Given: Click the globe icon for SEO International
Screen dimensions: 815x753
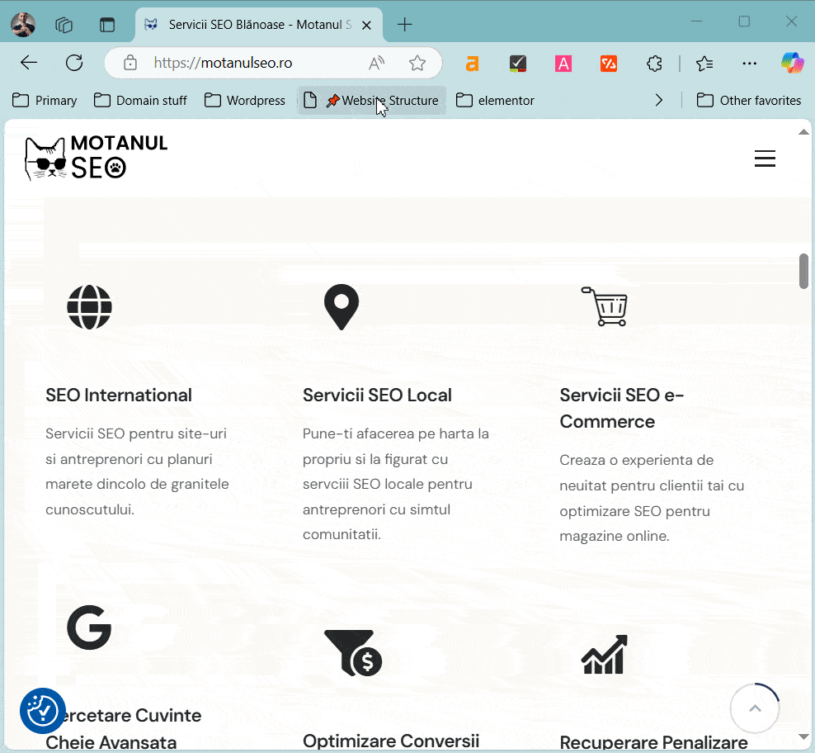Looking at the screenshot, I should (89, 307).
